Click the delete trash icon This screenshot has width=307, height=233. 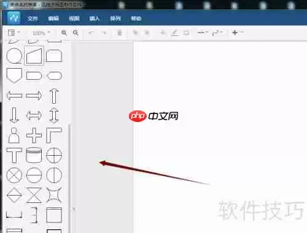click(120, 32)
